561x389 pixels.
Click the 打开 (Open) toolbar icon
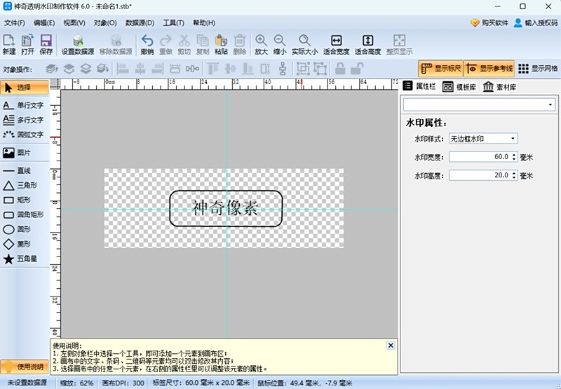(x=27, y=45)
